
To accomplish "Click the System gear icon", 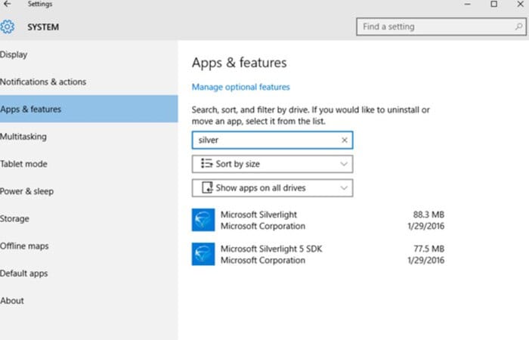I will point(7,26).
